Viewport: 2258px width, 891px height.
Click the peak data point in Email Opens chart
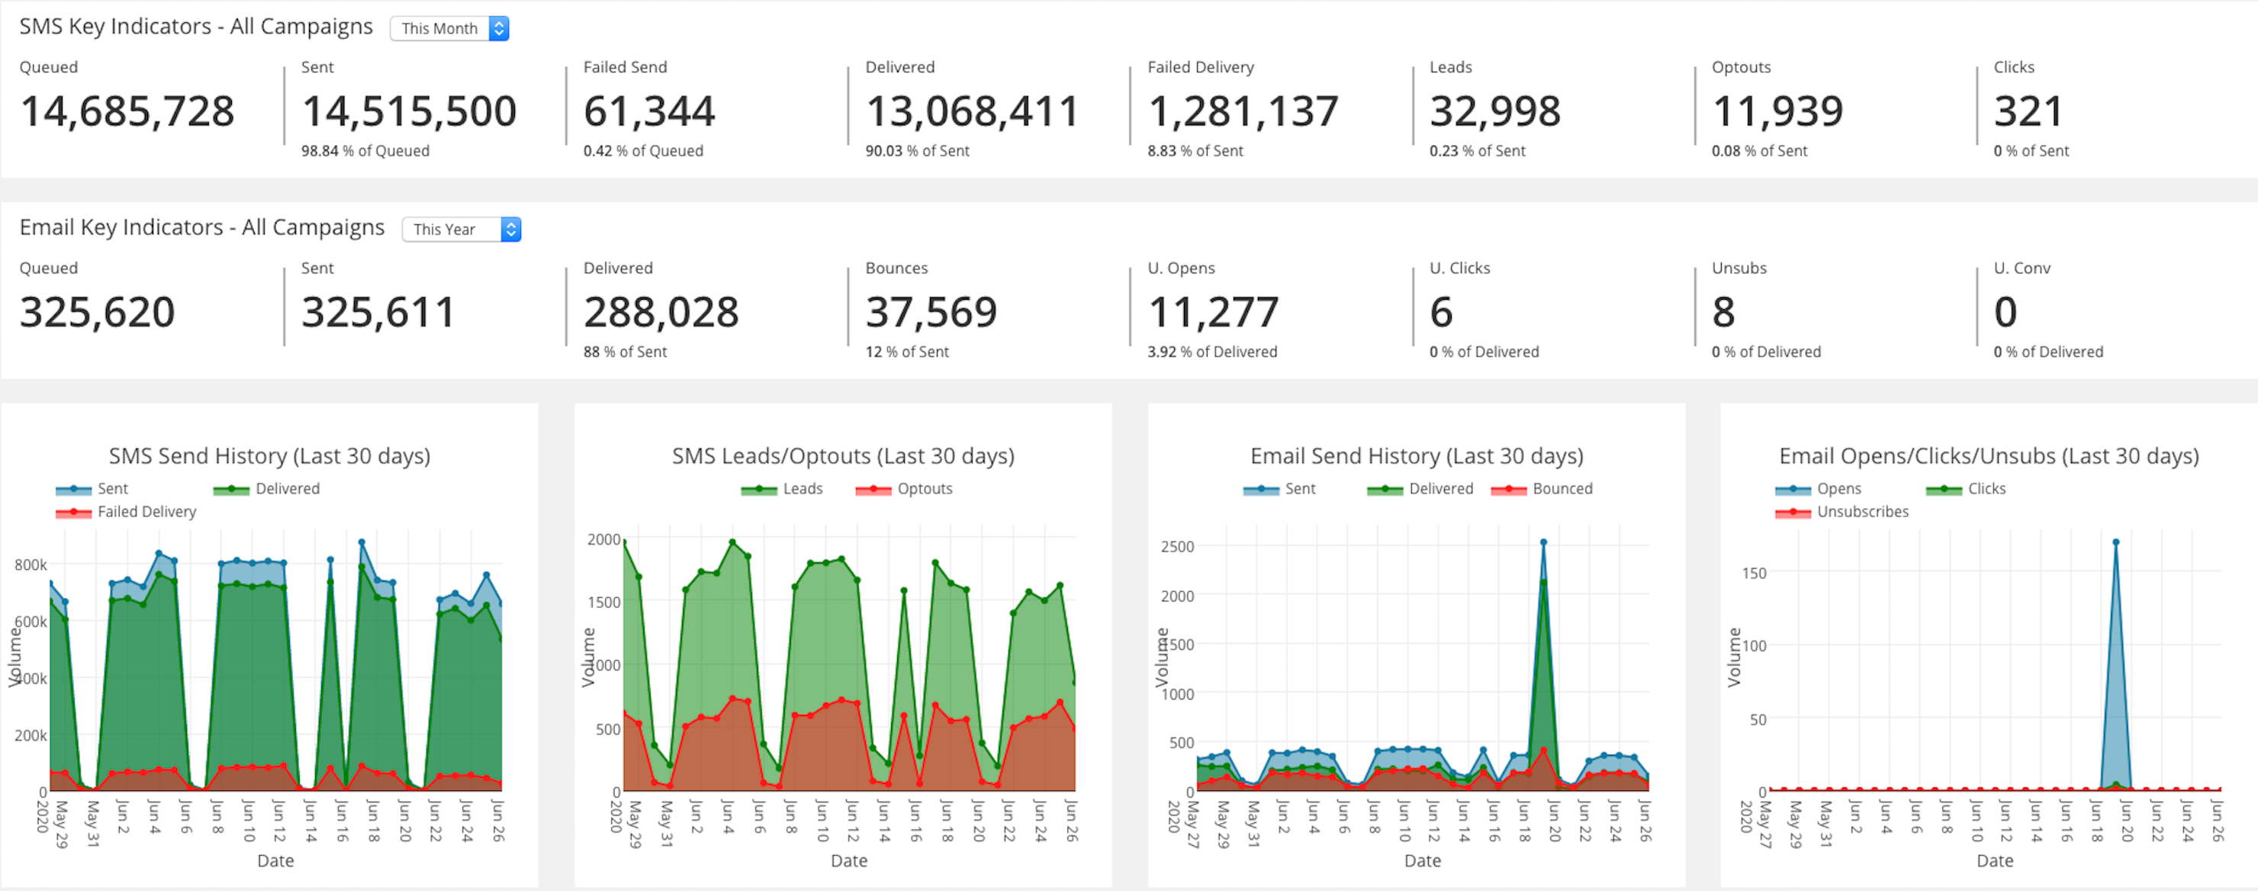click(2115, 542)
